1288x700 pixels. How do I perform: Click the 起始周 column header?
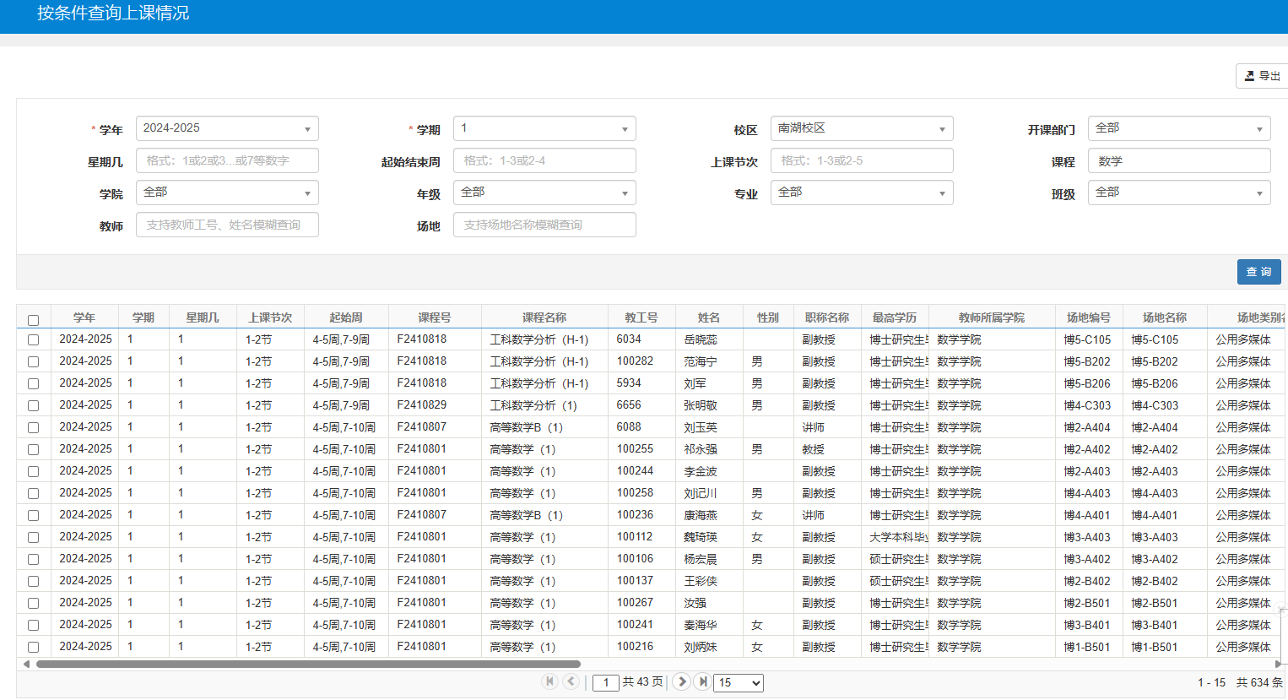(x=346, y=317)
